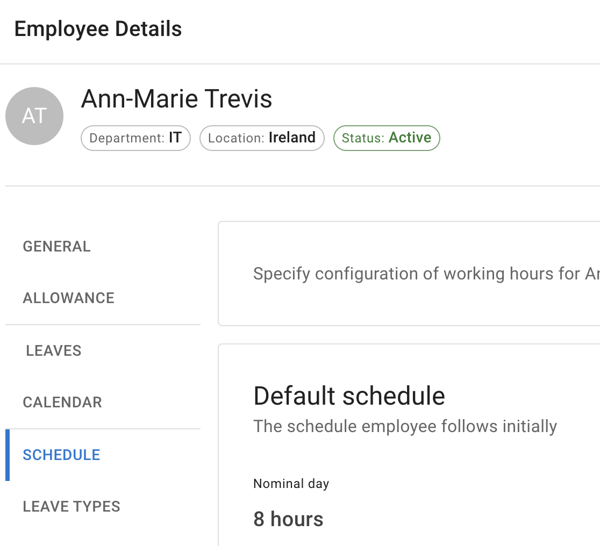Image resolution: width=600 pixels, height=546 pixels.
Task: Open the Department: IT chip
Action: click(135, 138)
